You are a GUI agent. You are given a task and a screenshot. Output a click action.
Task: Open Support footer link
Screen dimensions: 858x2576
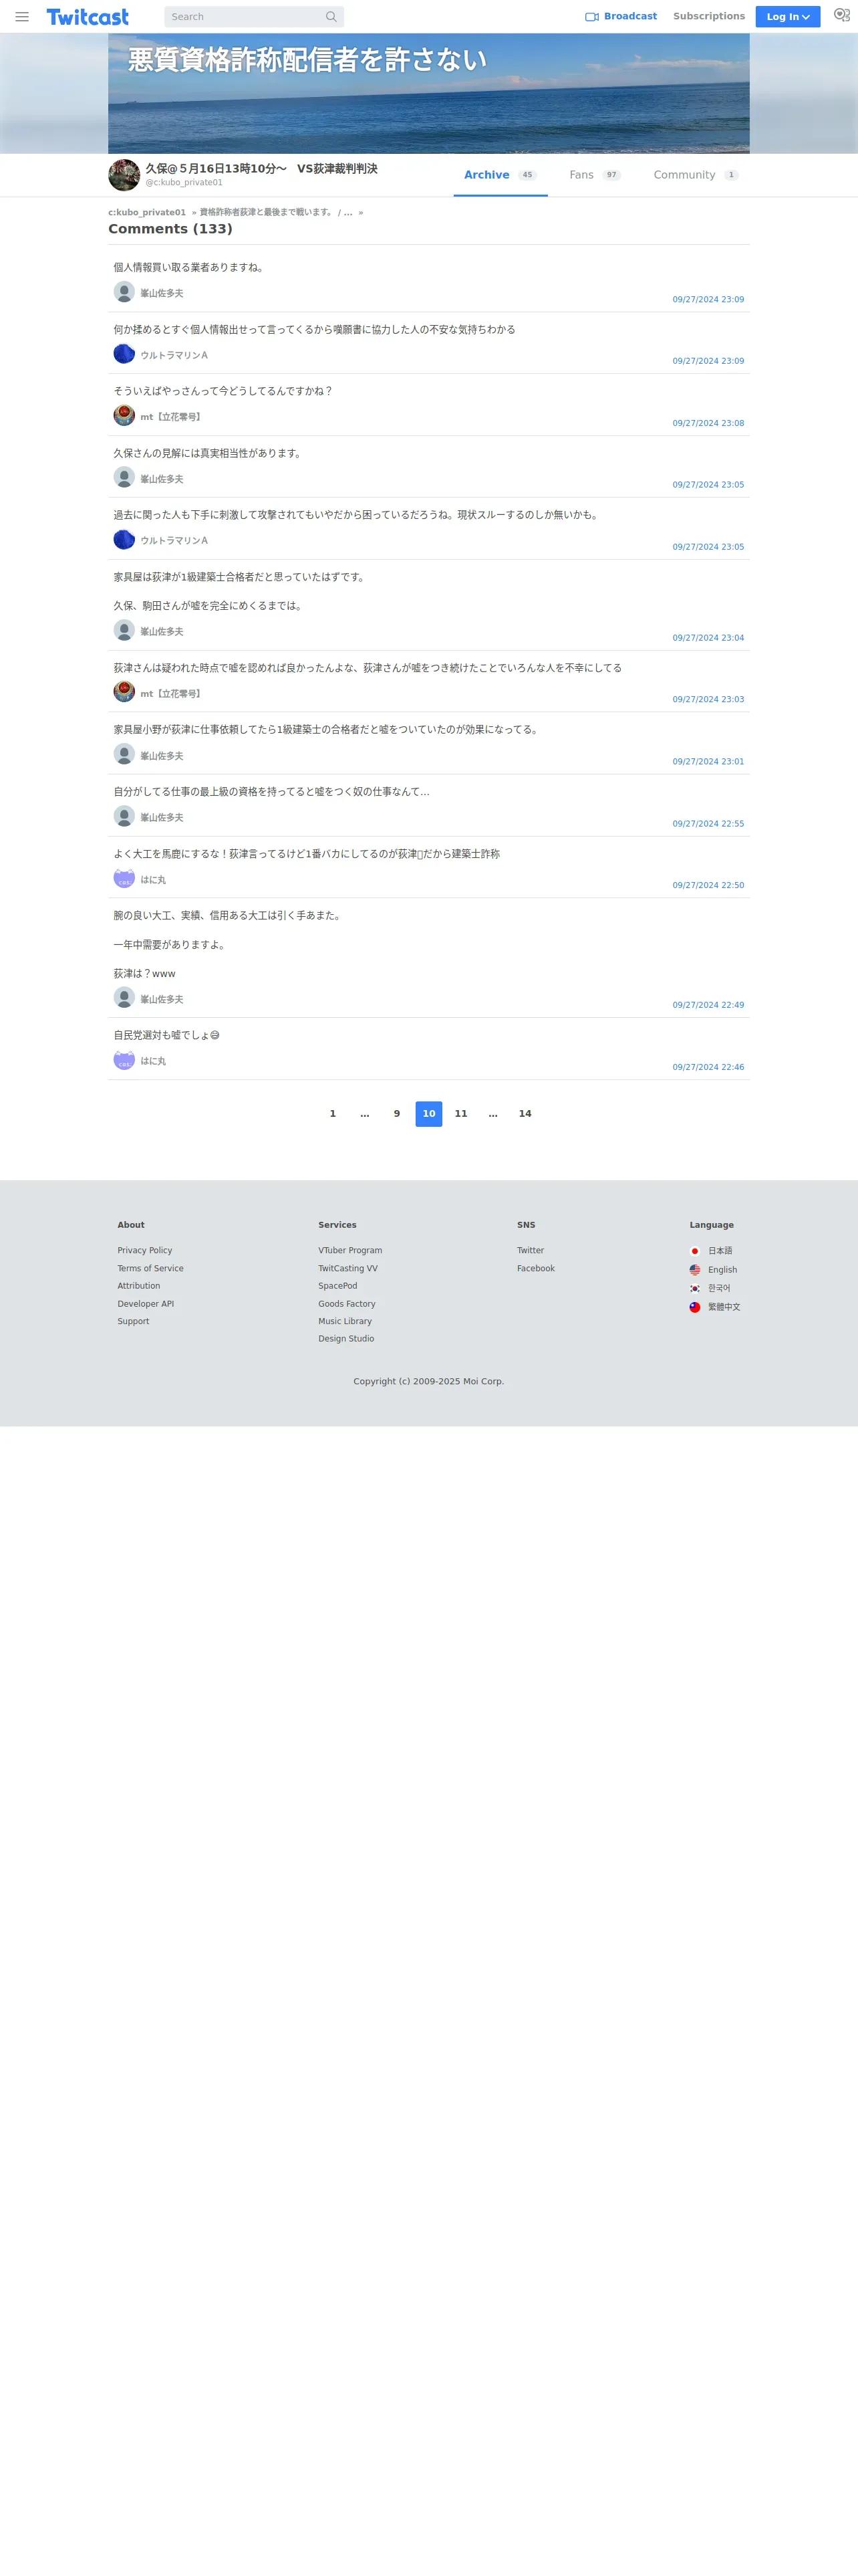[133, 1321]
